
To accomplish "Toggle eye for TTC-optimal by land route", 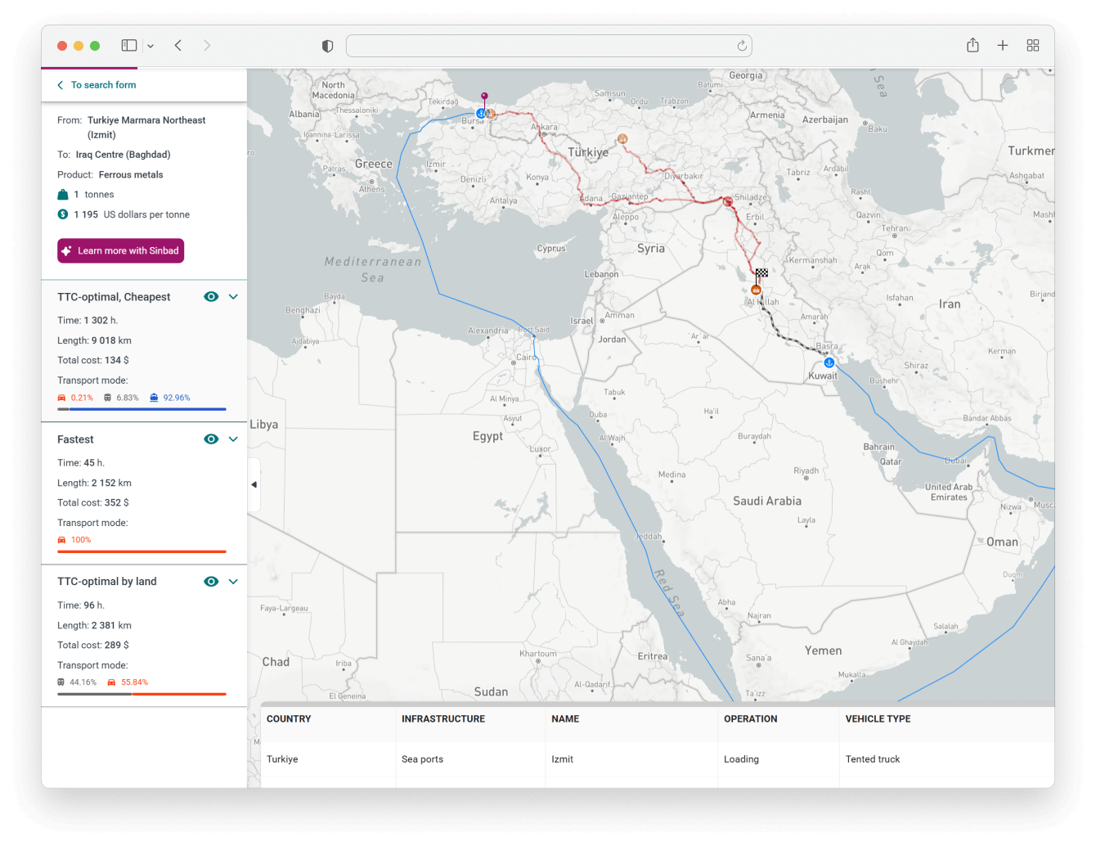I will pyautogui.click(x=211, y=582).
